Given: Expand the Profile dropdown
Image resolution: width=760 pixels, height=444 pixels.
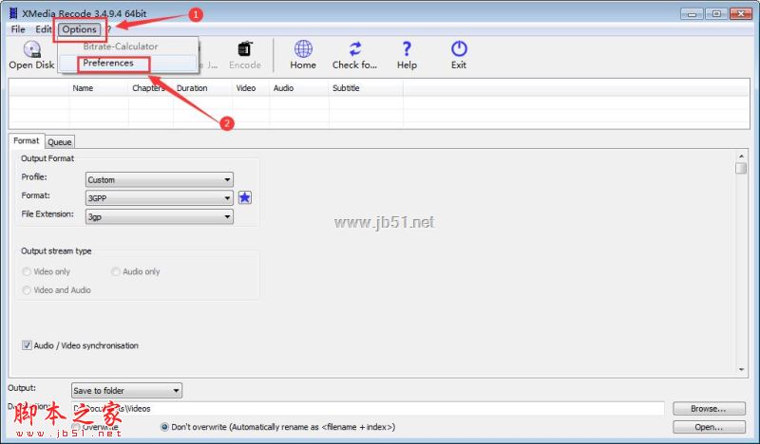Looking at the screenshot, I should pos(159,179).
